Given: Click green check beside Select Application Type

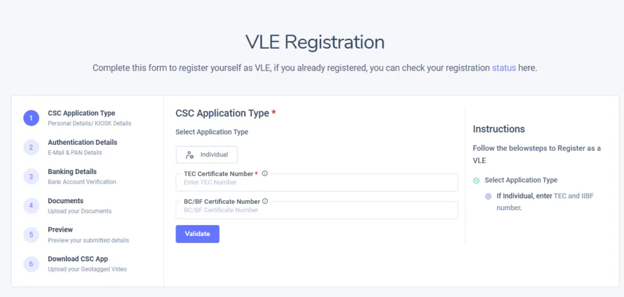Looking at the screenshot, I should (x=477, y=180).
